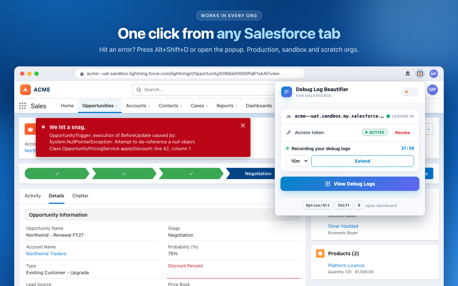Expand the Reports tab dropdown arrow
The height and width of the screenshot is (286, 458).
click(237, 106)
